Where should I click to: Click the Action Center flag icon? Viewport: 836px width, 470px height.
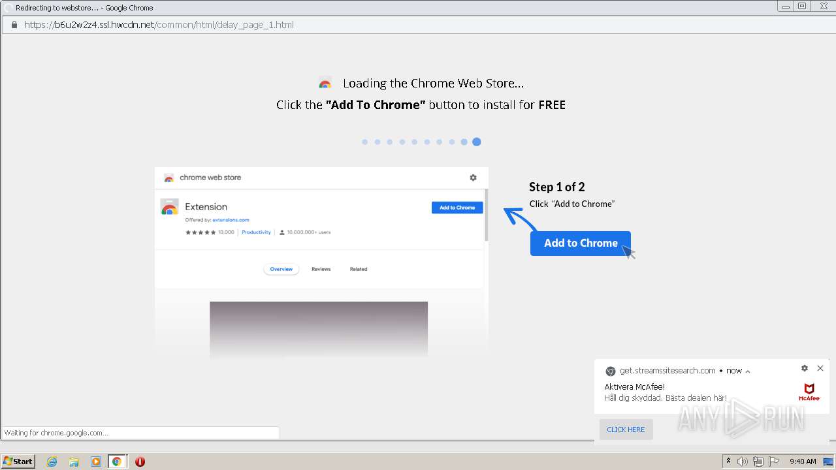[774, 462]
